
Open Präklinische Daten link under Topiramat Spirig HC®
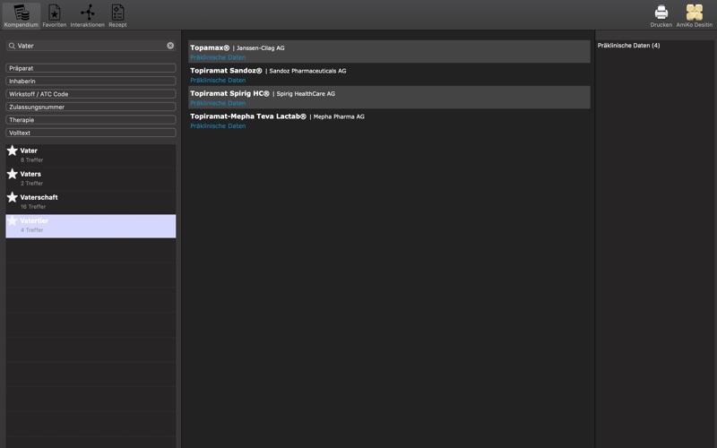point(218,103)
